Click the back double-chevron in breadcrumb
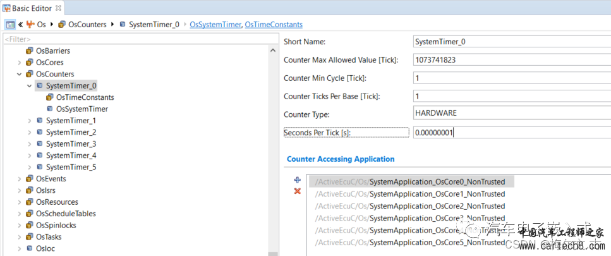This screenshot has width=611, height=256. pyautogui.click(x=20, y=25)
